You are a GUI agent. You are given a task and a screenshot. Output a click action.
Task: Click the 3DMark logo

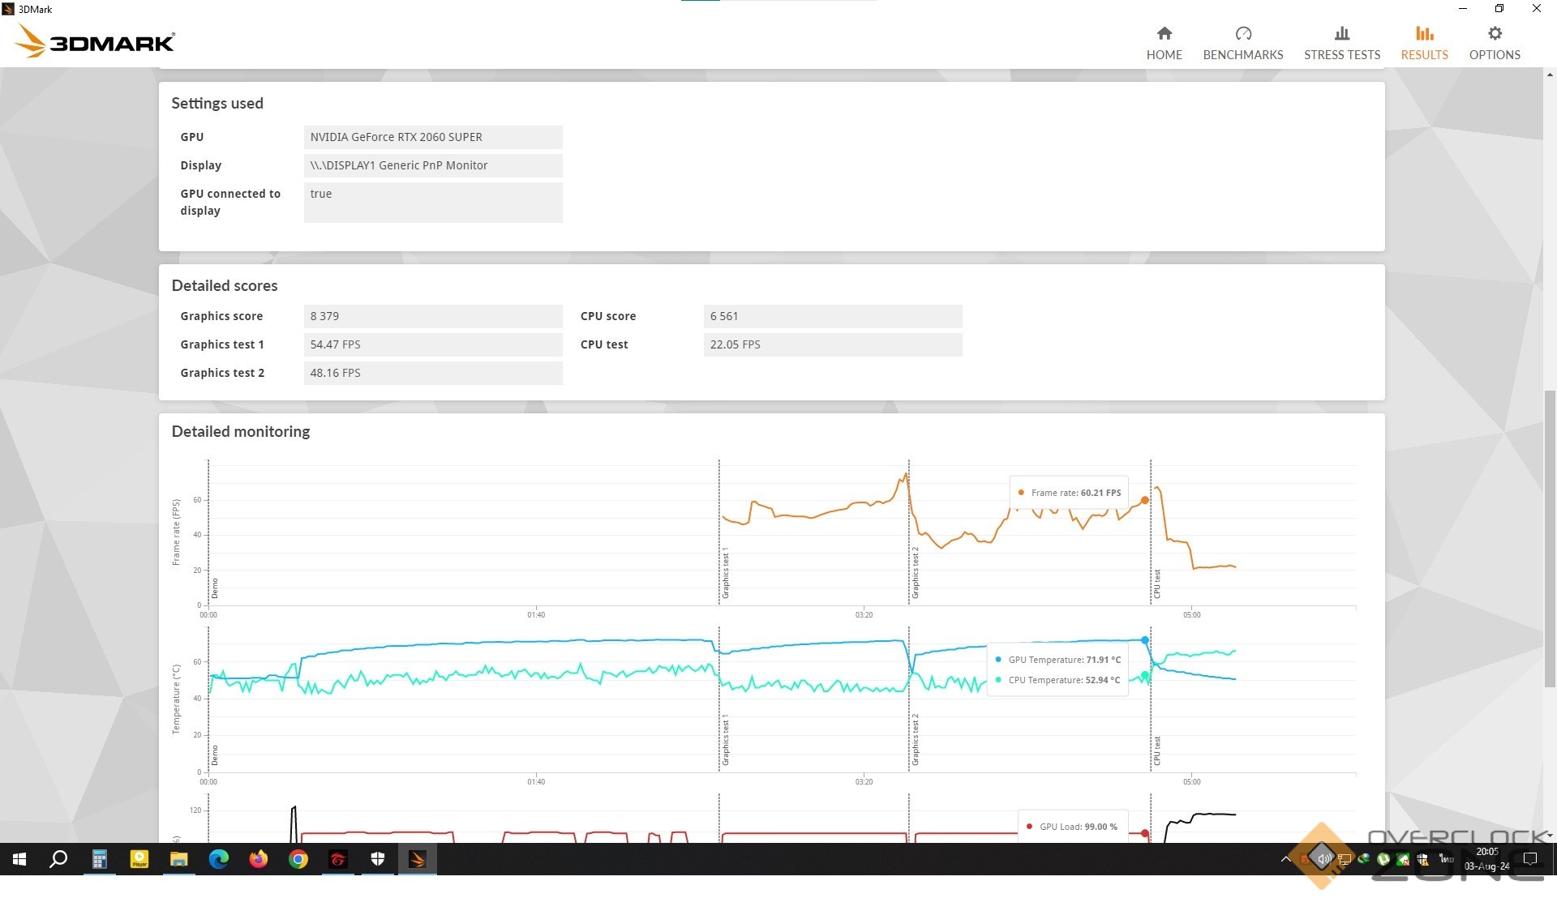click(96, 41)
